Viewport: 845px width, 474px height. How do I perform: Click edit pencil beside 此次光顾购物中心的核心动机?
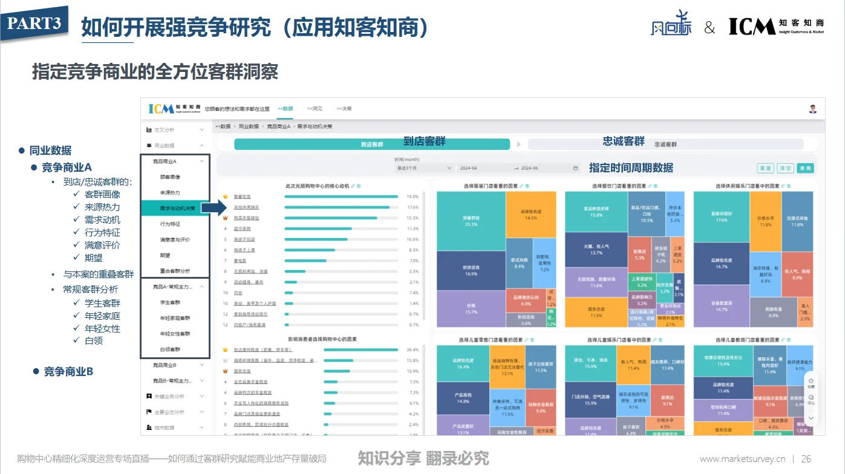click(353, 186)
